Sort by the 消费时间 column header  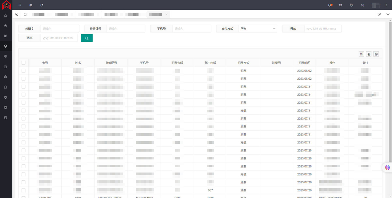[304, 63]
